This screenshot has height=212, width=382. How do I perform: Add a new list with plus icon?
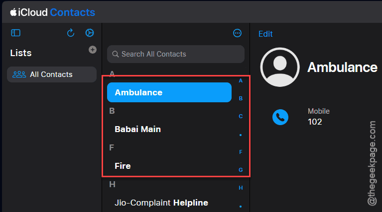coord(92,50)
